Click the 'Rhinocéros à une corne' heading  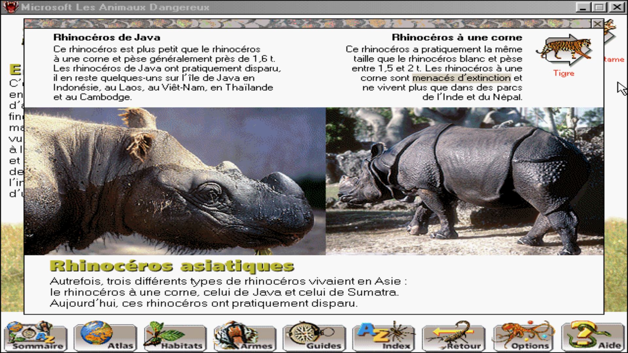(457, 38)
